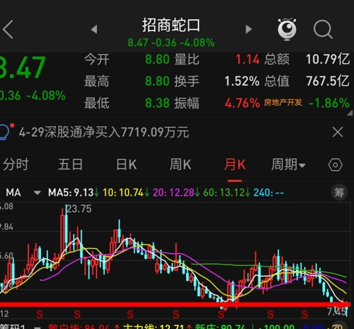Close the 深股通 net-buy notice
354x329 pixels.
338,132
